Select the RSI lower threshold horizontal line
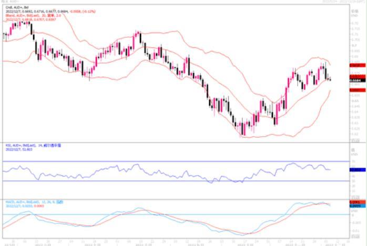The width and height of the screenshot is (367, 246). point(158,181)
